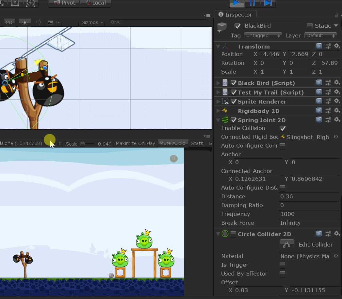Toggle the Local coordinate mode
This screenshot has width=342, height=299.
click(x=96, y=3)
